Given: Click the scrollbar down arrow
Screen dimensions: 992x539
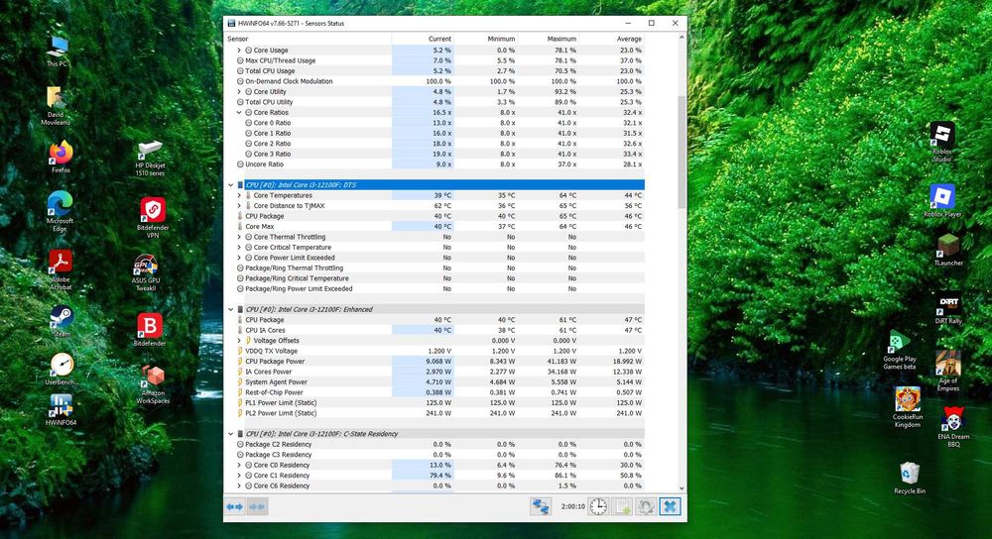Looking at the screenshot, I should tap(682, 487).
